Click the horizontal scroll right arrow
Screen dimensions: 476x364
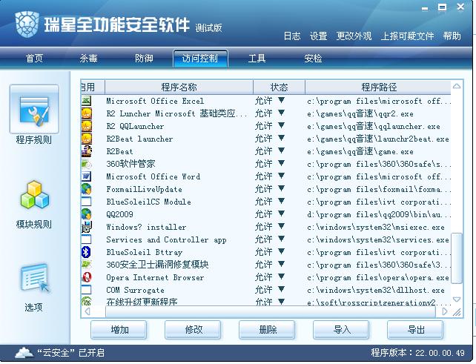tap(444, 311)
